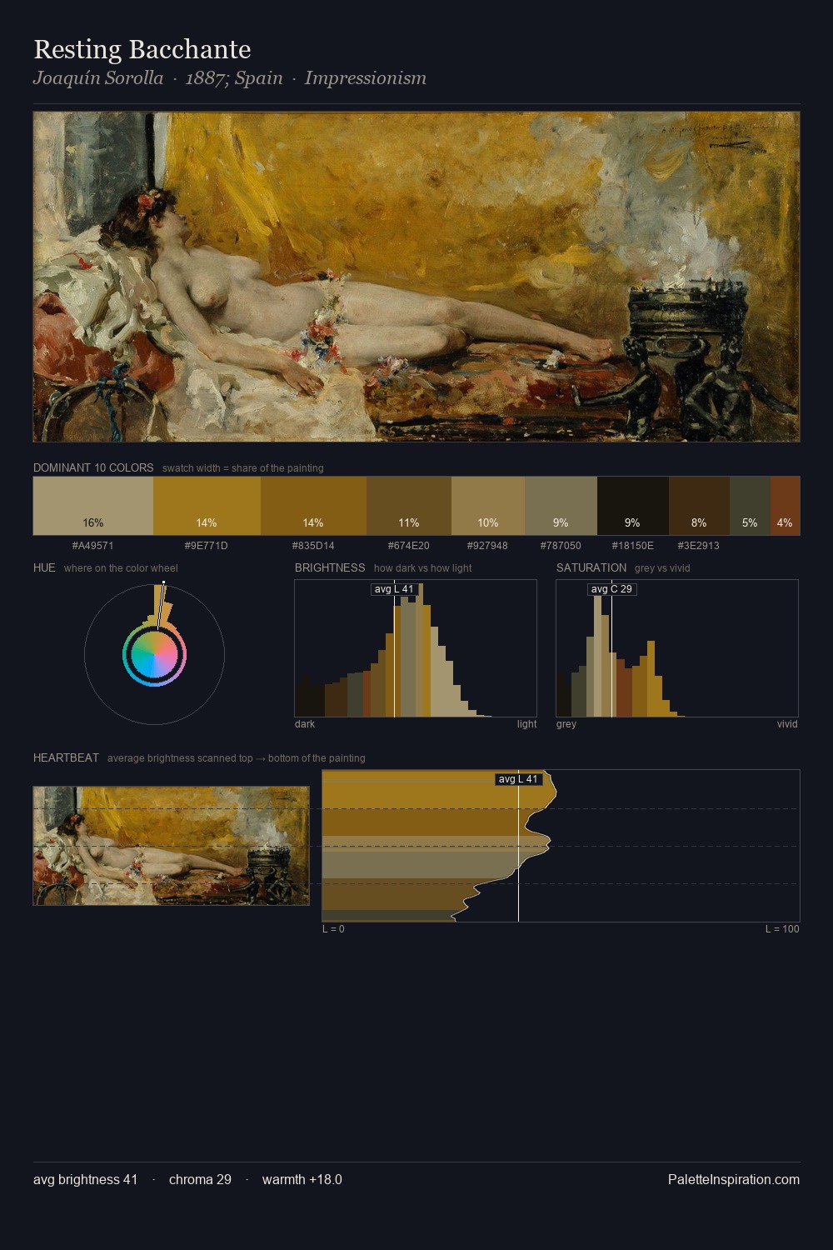The height and width of the screenshot is (1250, 833).
Task: Click the '1887; Spain' text
Action: [234, 78]
